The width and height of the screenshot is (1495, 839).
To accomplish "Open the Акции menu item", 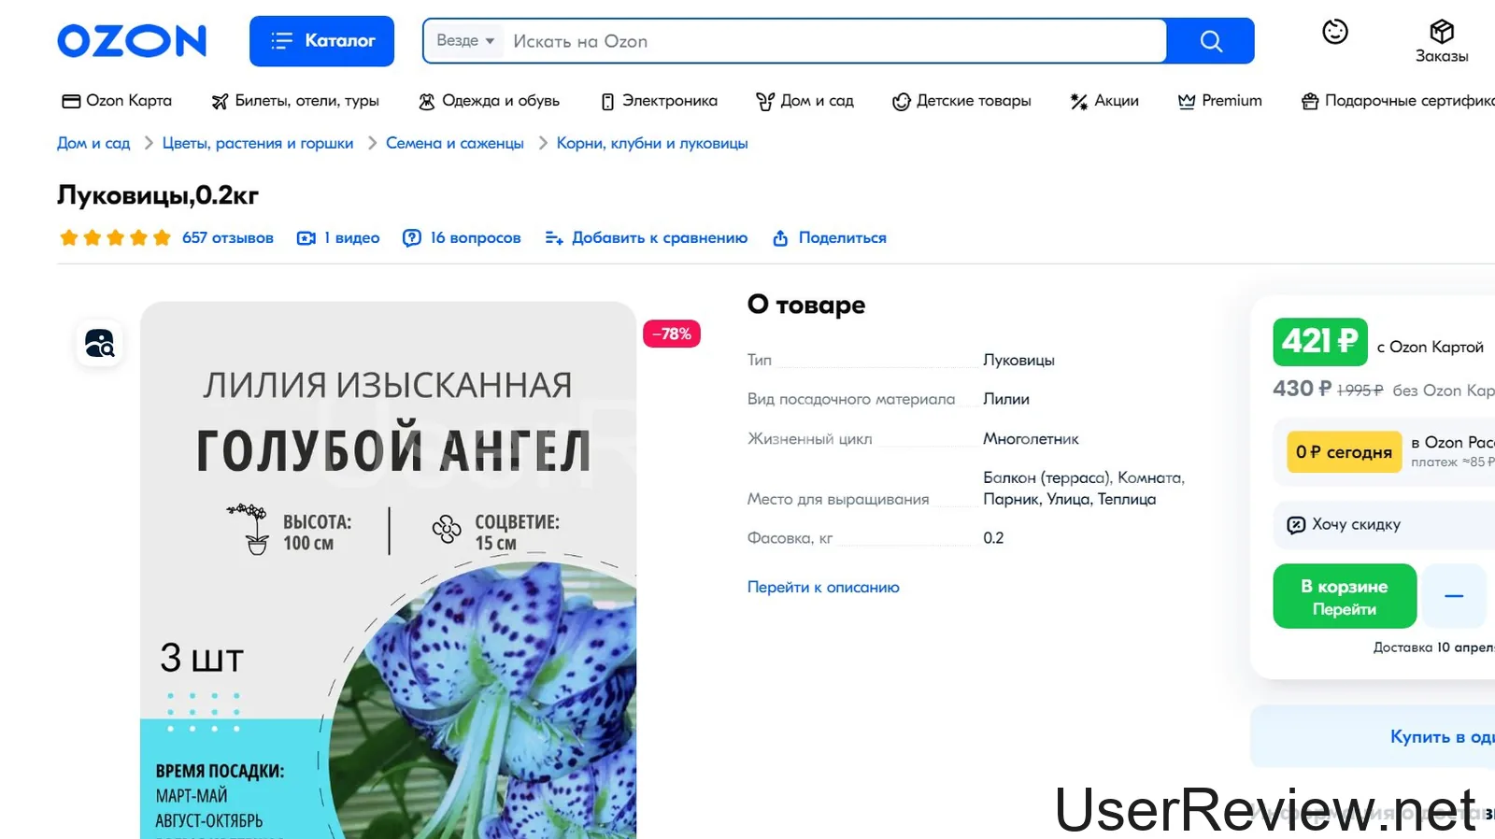I will click(x=1104, y=101).
